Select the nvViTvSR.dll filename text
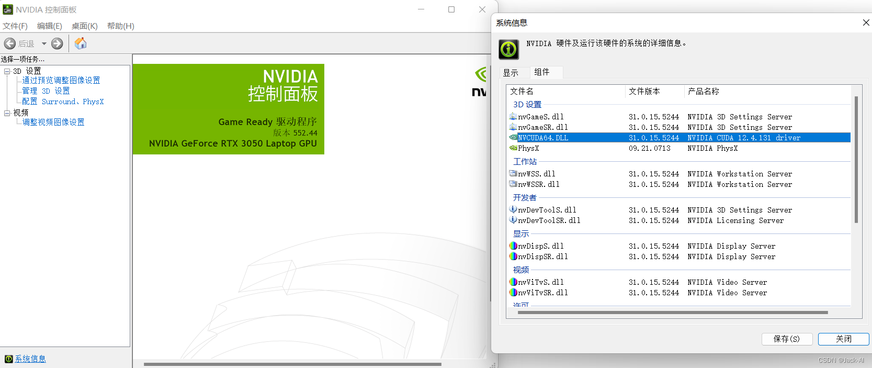This screenshot has width=872, height=368. (x=543, y=293)
